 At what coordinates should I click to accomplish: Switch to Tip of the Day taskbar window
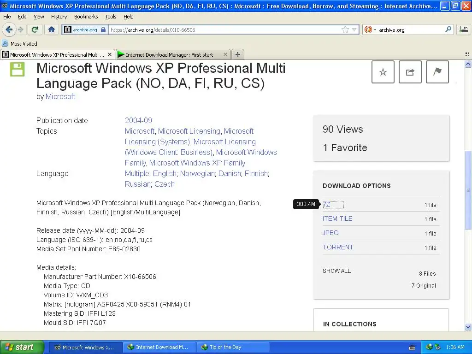click(232, 347)
